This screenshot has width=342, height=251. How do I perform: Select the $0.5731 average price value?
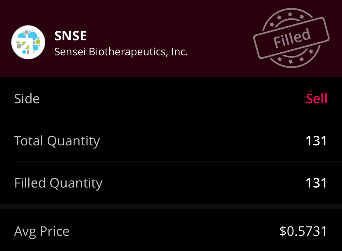[303, 231]
